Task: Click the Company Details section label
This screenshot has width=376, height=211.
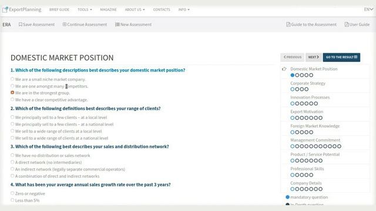Action: (306, 183)
